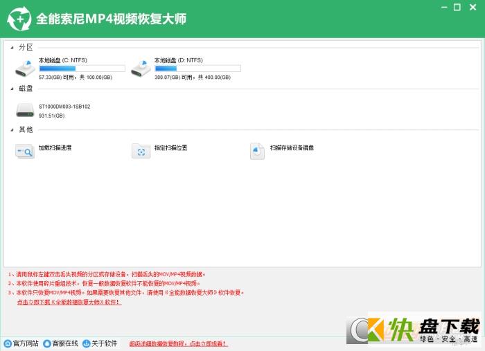Viewport: 485px width, 351px height.
Task: Select the local disk D: drive icon
Action: [141, 69]
